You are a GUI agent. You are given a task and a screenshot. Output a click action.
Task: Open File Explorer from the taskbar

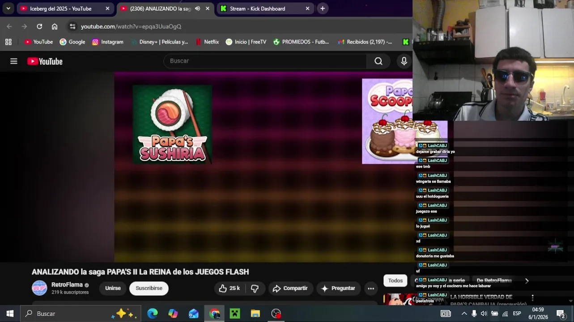click(255, 314)
